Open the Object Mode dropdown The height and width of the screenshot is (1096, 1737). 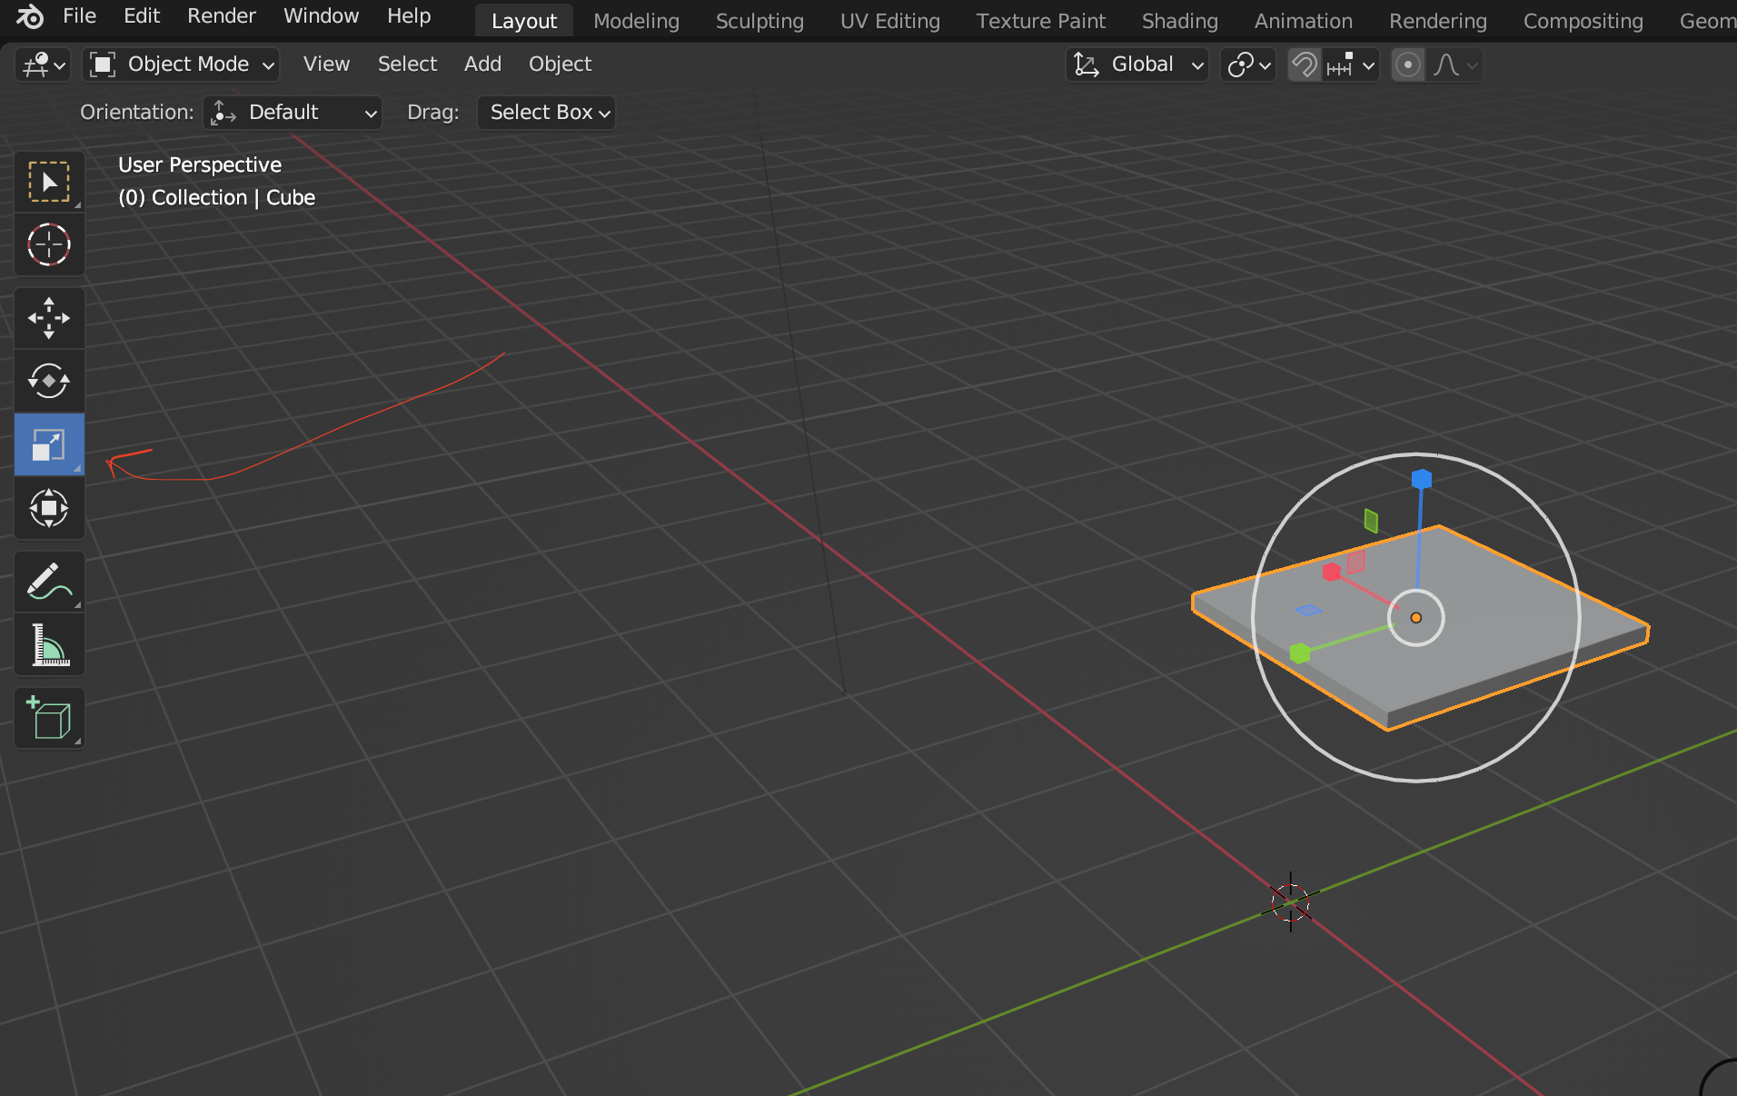tap(181, 65)
